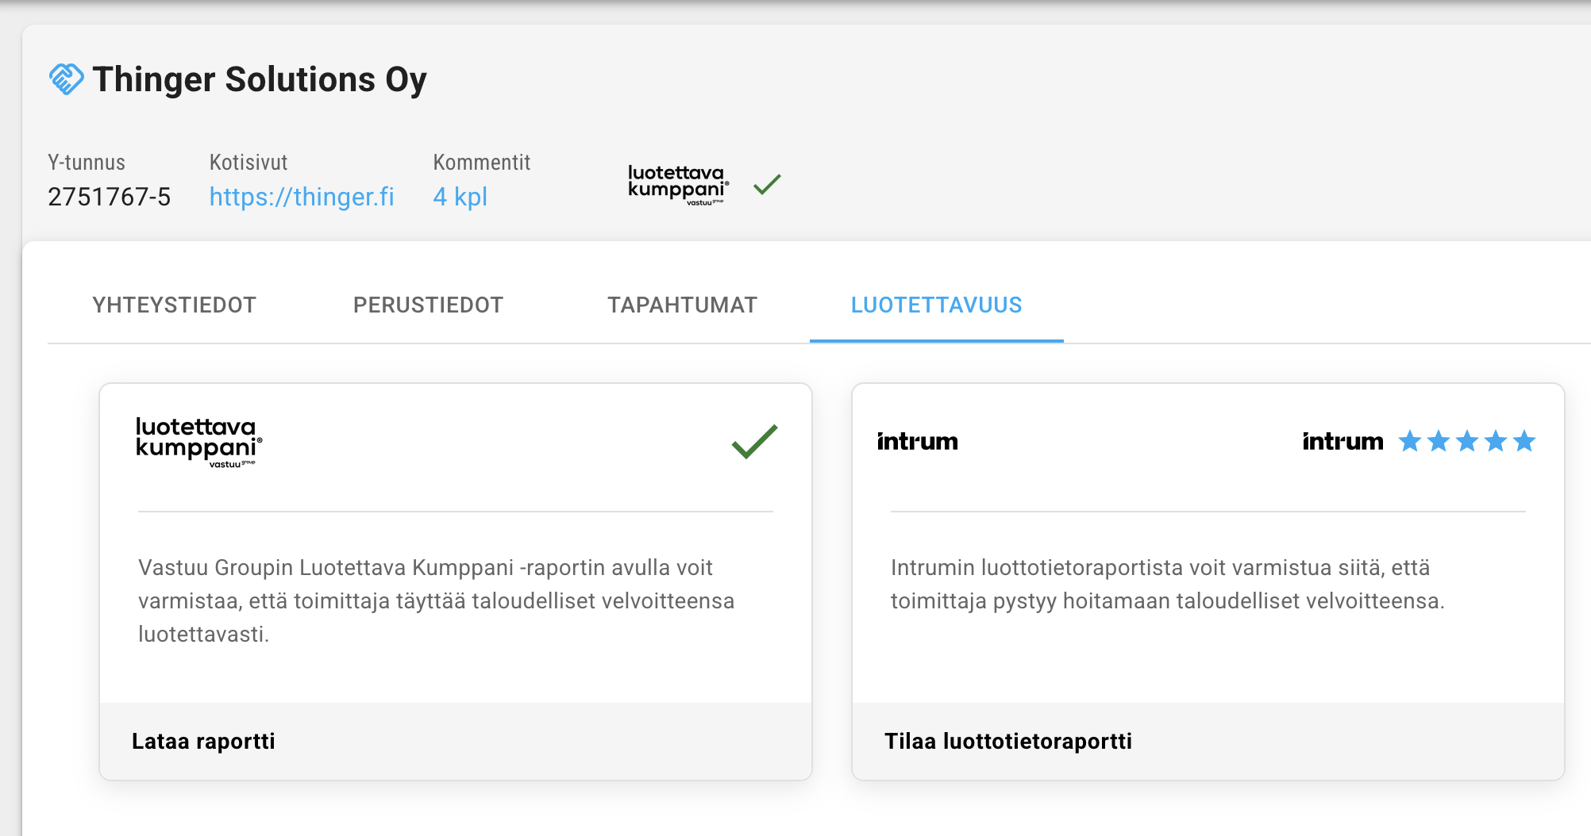Open the https://thinger.fi website link
The height and width of the screenshot is (836, 1591).
pyautogui.click(x=302, y=197)
